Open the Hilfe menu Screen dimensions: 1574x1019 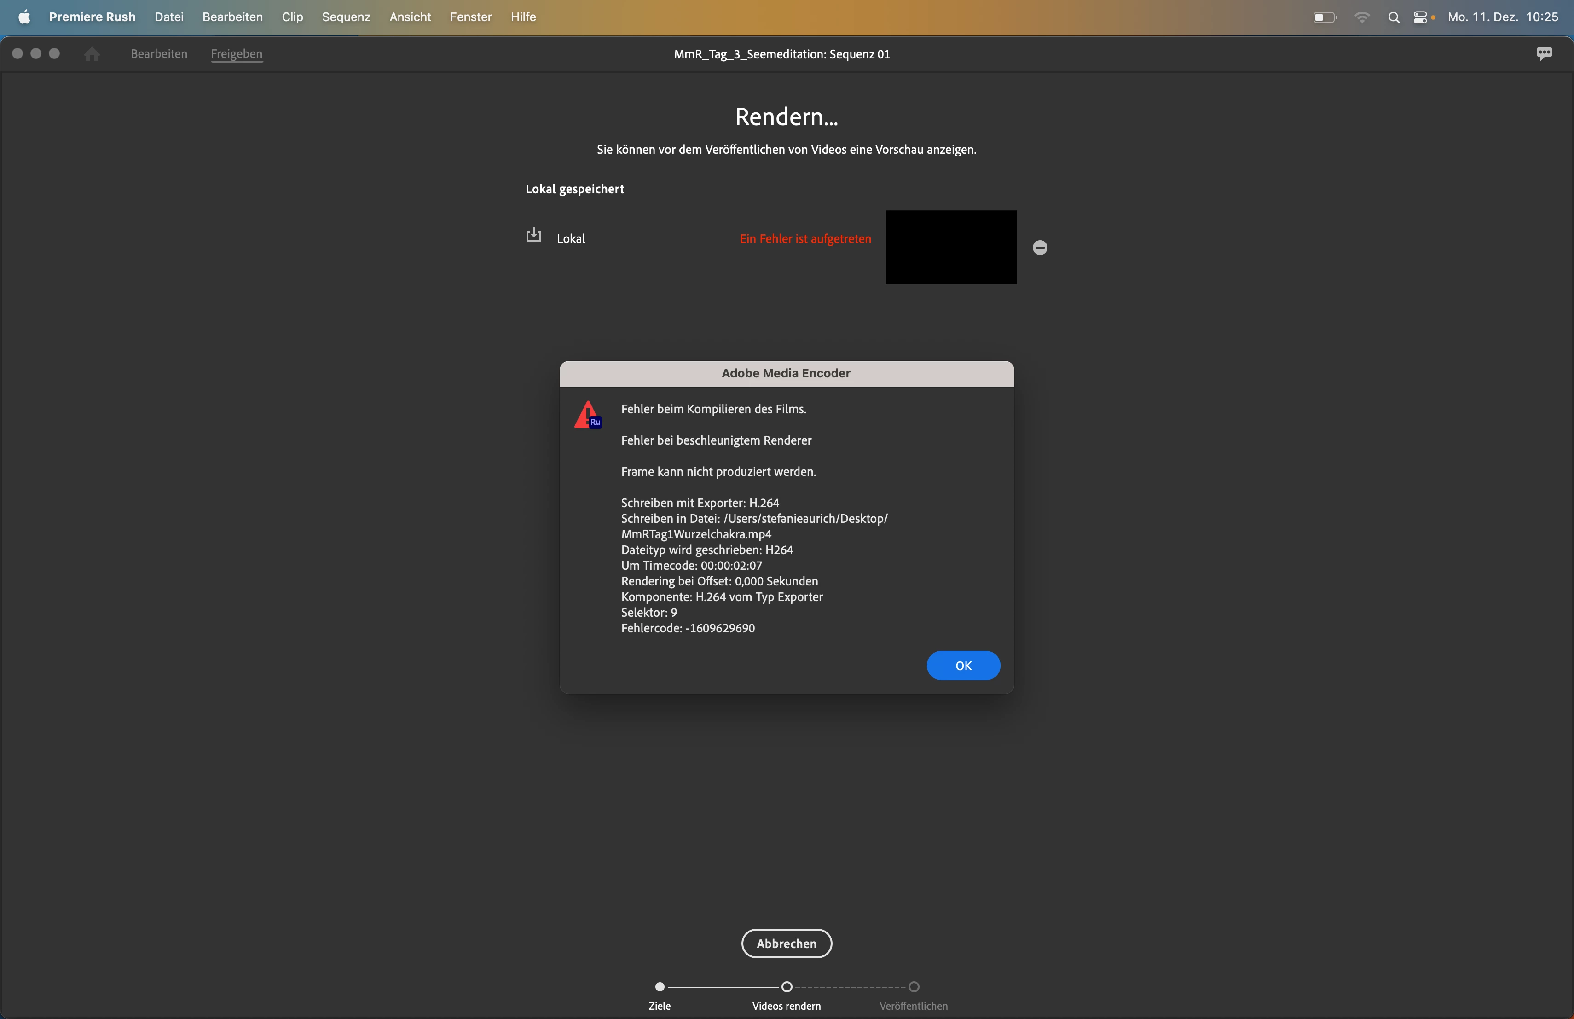[522, 17]
